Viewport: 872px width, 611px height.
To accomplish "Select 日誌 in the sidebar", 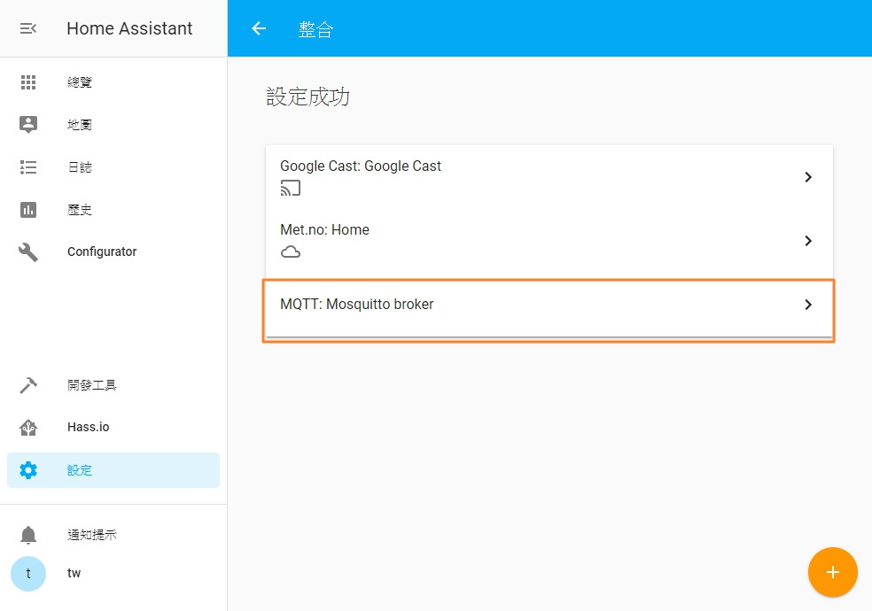I will coord(113,167).
